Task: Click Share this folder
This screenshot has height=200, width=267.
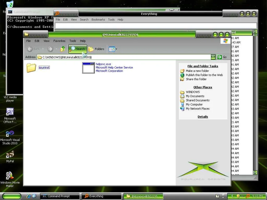Action: [196, 79]
